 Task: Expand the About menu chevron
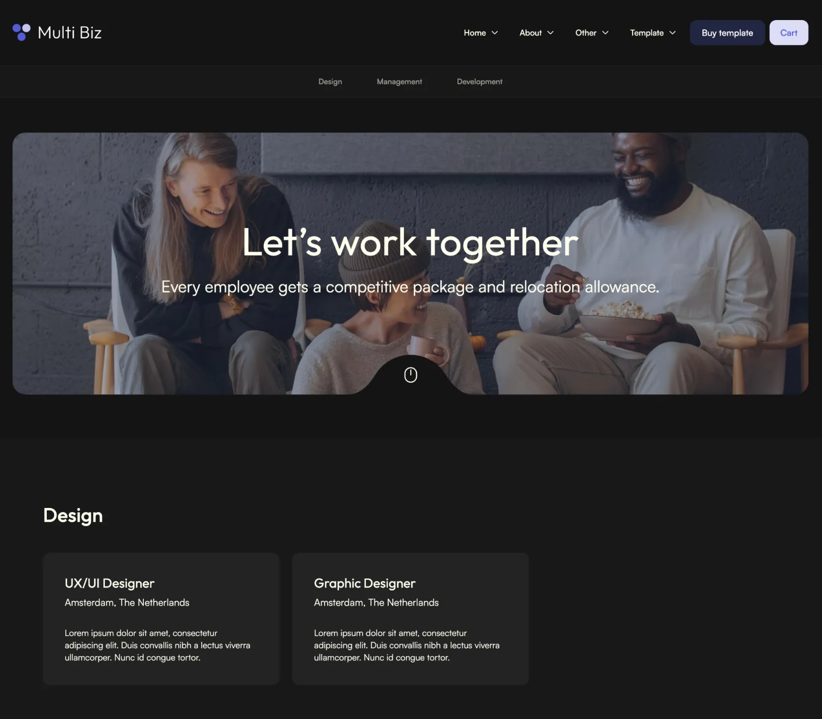tap(550, 33)
